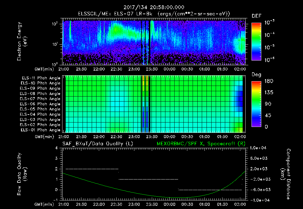Click the data quality line at level 1
The width and height of the screenshot is (303, 209).
pos(149,179)
